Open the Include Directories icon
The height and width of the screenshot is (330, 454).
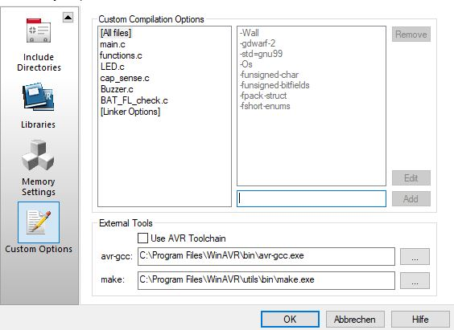click(39, 31)
